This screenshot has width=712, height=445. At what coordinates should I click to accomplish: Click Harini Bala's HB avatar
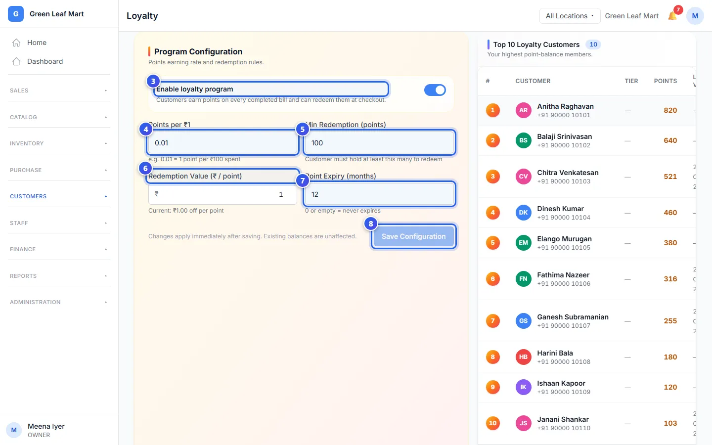[524, 357]
